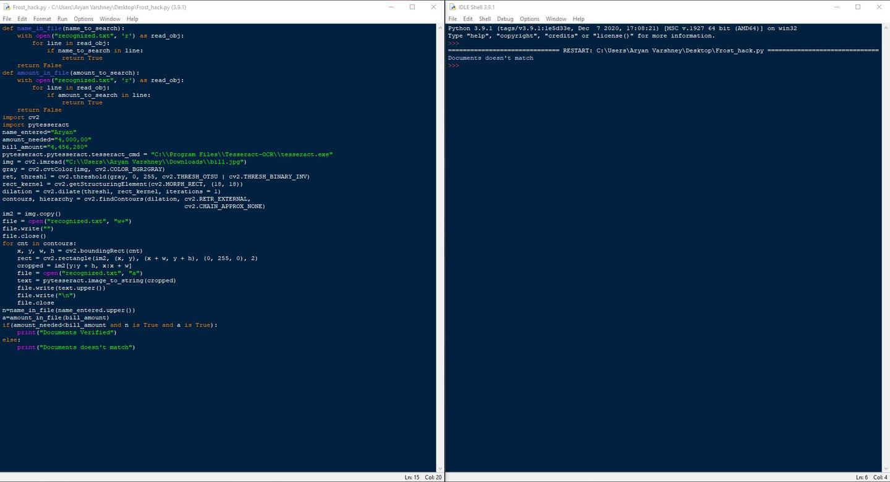Viewport: 890px width, 482px height.
Task: Click 'def amount_in_file' definition line
Action: (x=70, y=73)
